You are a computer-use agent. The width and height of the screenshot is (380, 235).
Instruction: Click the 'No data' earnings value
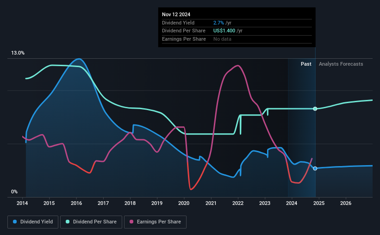[x=222, y=39]
